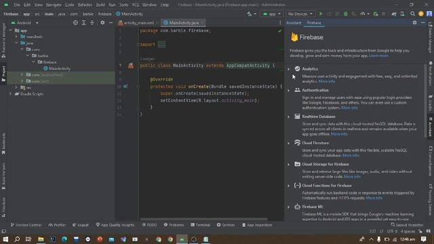Open Layout Inspector in status bar
Viewport: 434px width, 244px height.
point(407,225)
